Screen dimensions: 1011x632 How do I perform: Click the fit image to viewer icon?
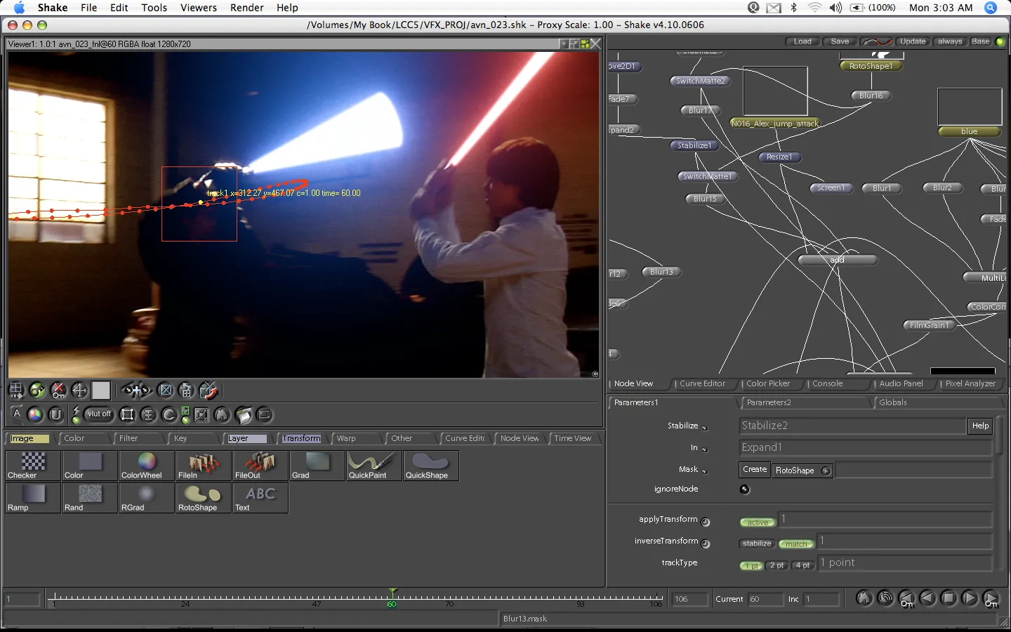coord(201,414)
